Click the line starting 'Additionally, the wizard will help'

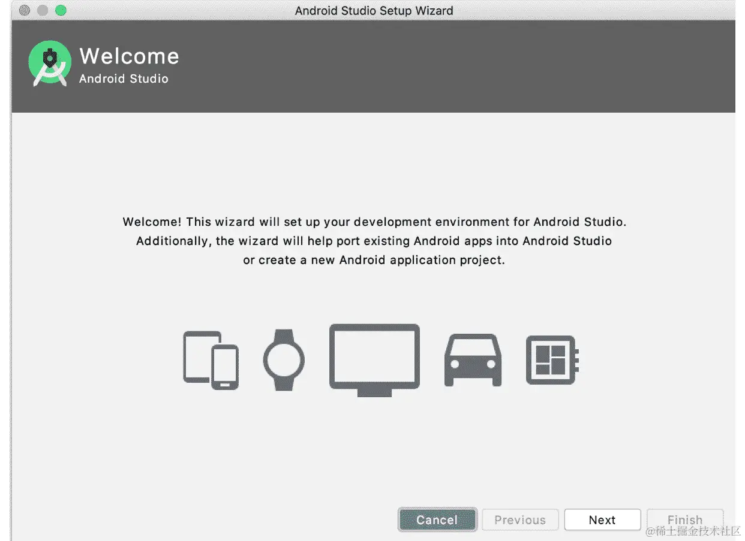pyautogui.click(x=374, y=241)
